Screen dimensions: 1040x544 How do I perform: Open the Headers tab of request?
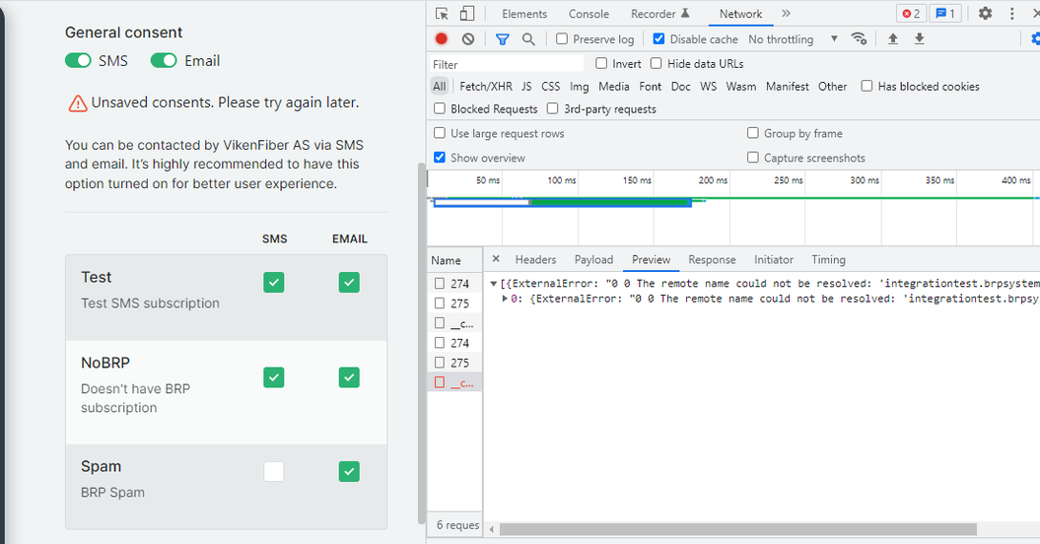(535, 260)
